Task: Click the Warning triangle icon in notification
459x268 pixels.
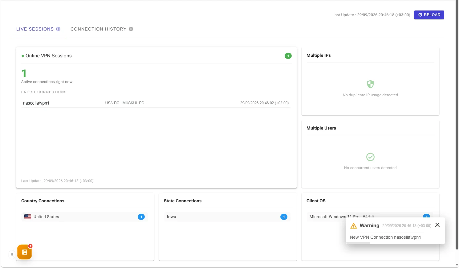Action: (x=354, y=226)
